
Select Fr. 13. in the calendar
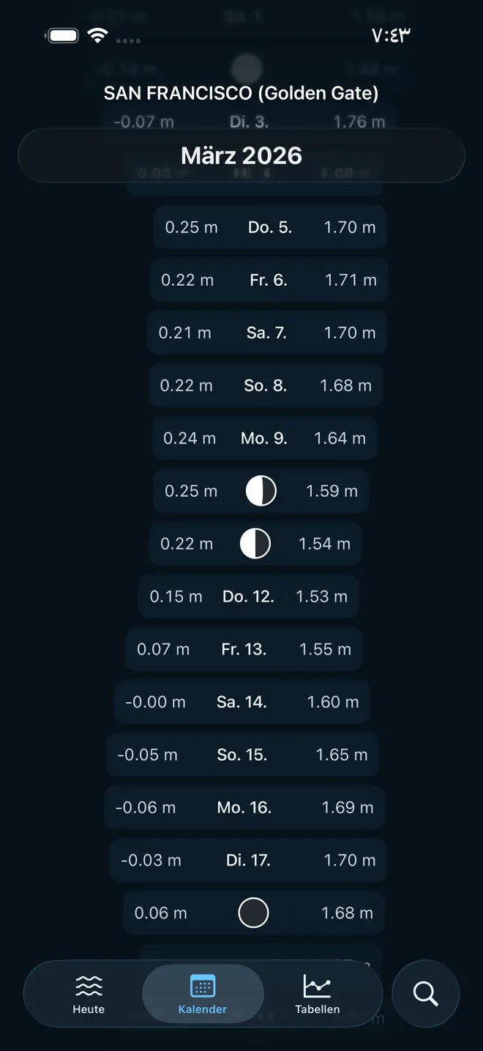244,649
